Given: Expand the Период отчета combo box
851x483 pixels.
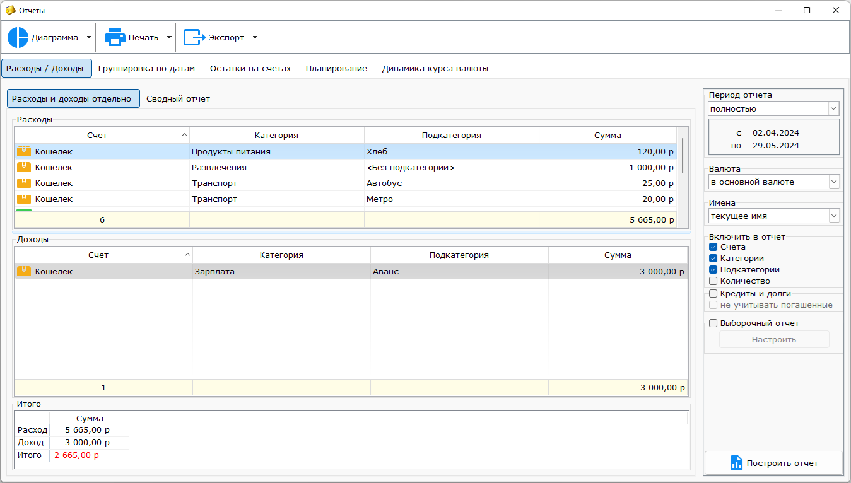Looking at the screenshot, I should pos(834,108).
